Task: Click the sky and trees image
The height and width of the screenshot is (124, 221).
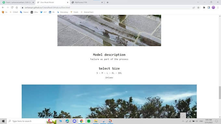Action: click(x=109, y=101)
